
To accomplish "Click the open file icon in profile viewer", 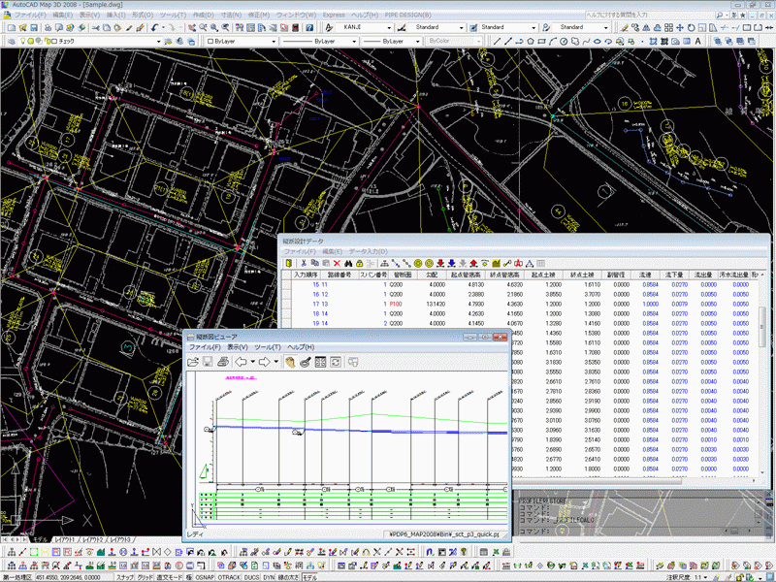I will 194,362.
